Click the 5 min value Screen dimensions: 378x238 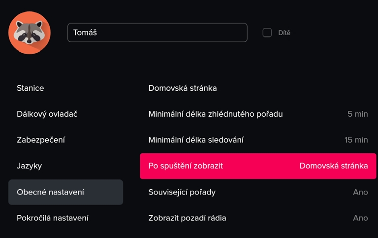click(357, 114)
